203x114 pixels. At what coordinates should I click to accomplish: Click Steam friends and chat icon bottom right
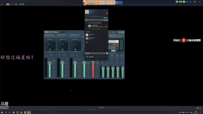200,108
